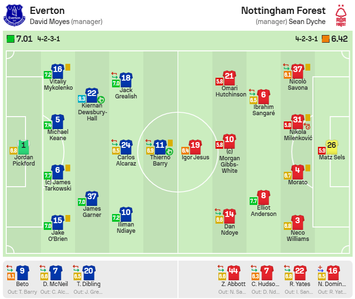The width and height of the screenshot is (355, 299).
Task: Click the Everton club crest
Action: [14, 15]
